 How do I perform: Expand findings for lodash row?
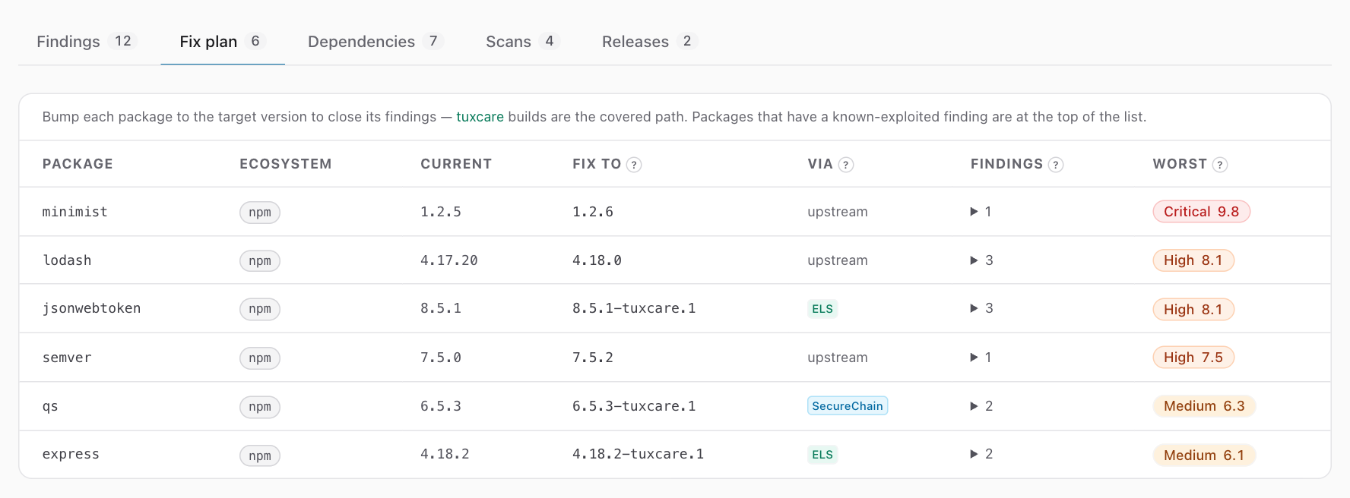pos(981,260)
